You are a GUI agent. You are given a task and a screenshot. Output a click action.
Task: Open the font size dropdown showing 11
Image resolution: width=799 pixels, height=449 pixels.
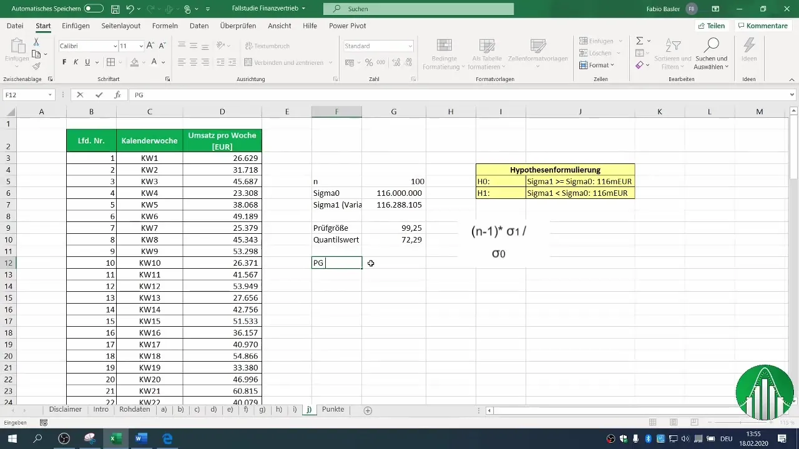141,46
